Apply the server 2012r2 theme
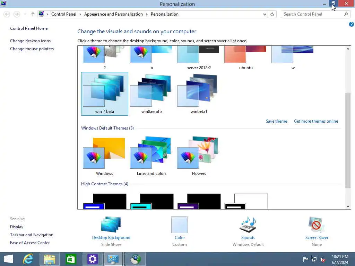 [x=199, y=58]
